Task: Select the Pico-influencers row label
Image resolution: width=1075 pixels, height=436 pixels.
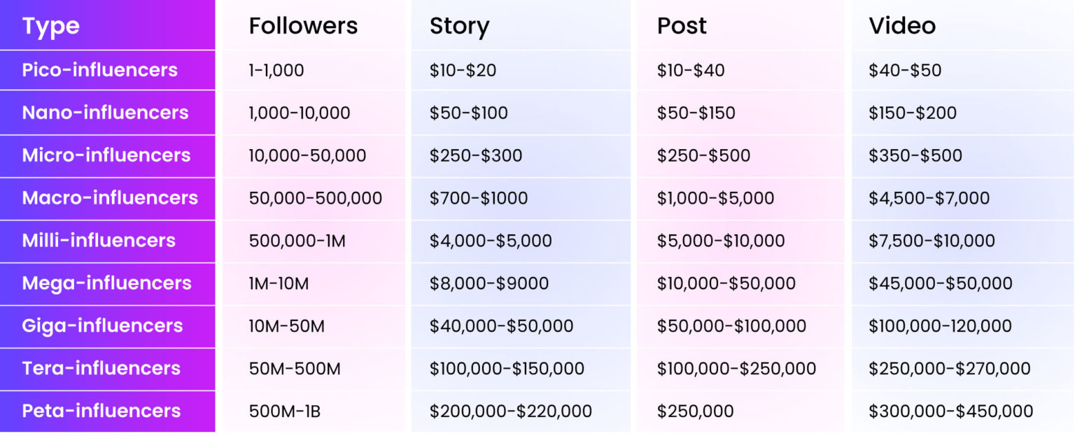Action: coord(99,70)
